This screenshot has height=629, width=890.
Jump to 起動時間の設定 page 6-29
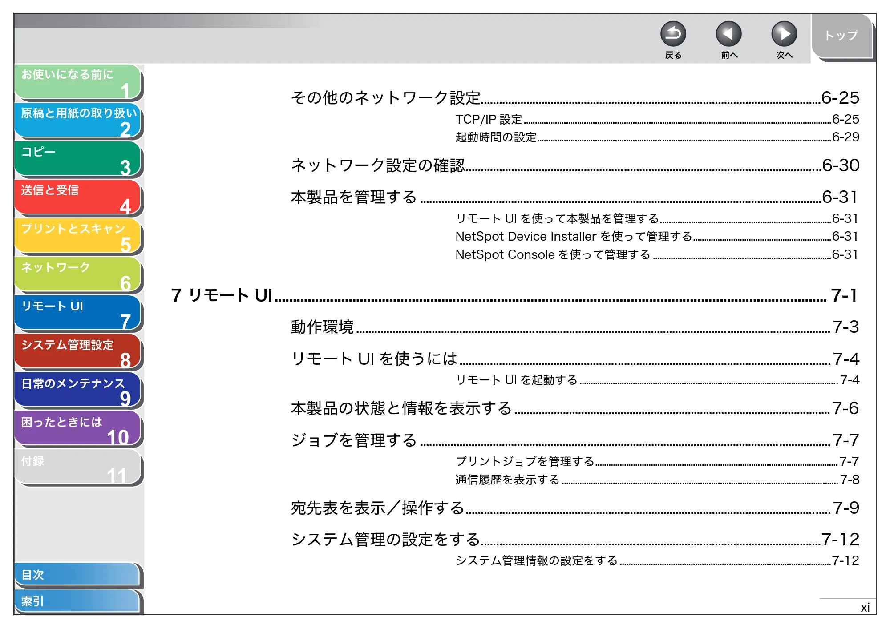(657, 137)
